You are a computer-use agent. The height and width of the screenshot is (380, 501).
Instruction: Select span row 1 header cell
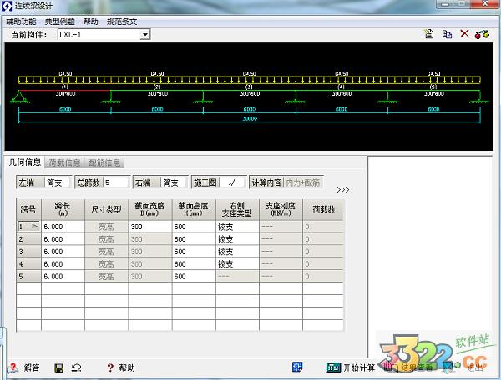(28, 227)
